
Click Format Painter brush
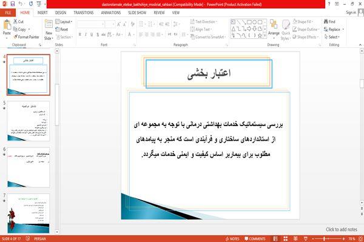click(x=26, y=37)
